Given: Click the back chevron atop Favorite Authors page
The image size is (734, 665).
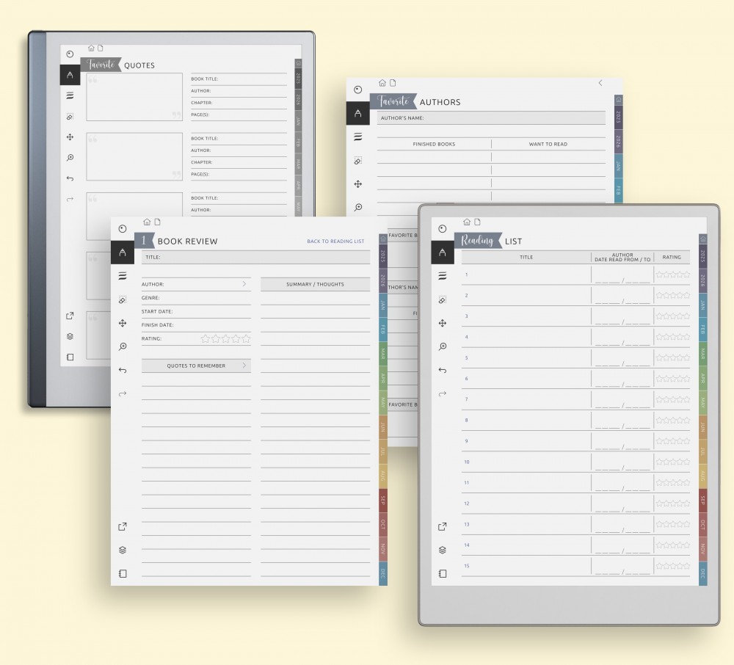Looking at the screenshot, I should (x=600, y=83).
